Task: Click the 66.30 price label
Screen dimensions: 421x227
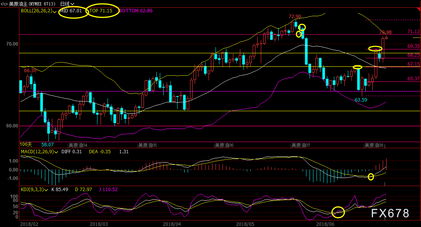Action: 30,71
